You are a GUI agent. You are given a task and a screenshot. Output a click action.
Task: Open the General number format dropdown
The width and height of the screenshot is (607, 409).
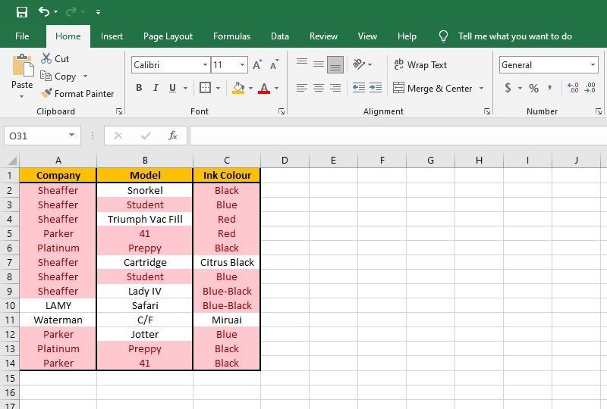coord(593,65)
